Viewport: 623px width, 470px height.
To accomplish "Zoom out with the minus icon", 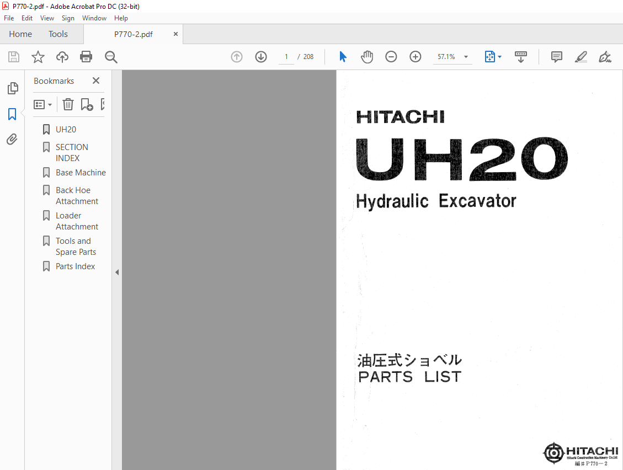I will (391, 57).
